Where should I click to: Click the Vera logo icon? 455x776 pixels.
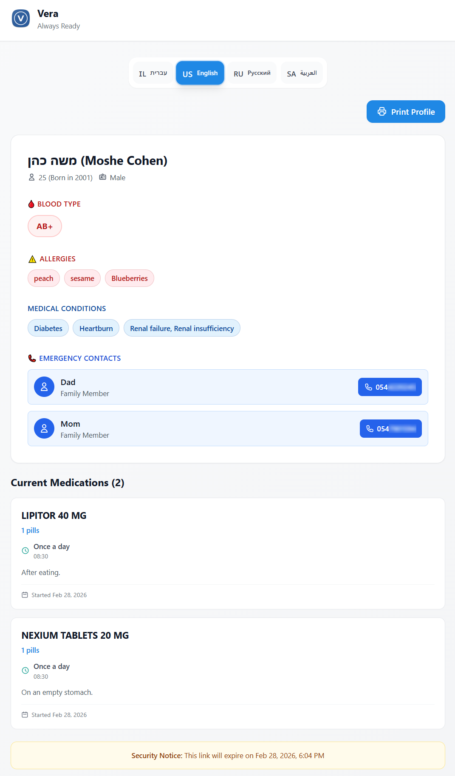tap(21, 19)
